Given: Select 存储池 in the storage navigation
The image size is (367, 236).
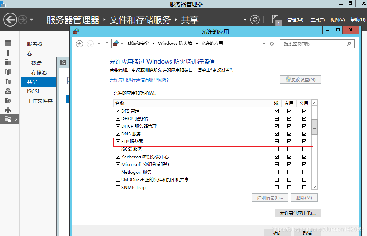Looking at the screenshot, I should [x=39, y=72].
